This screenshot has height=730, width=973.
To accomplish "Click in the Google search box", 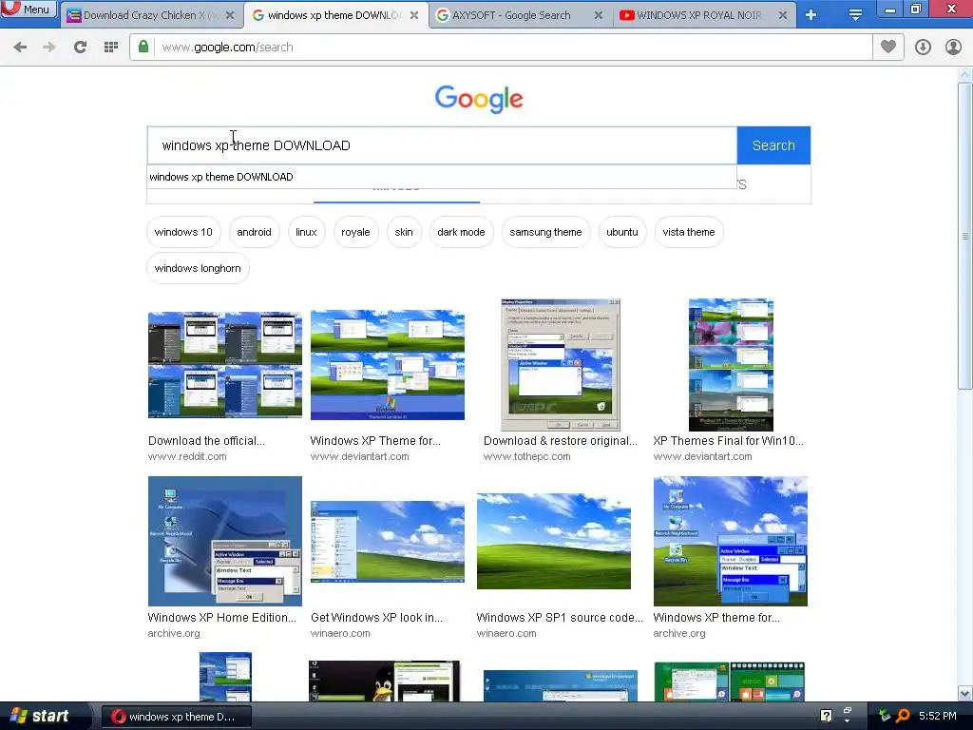I will click(x=442, y=145).
